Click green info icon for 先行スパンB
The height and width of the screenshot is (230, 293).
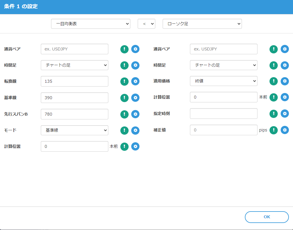124,114
